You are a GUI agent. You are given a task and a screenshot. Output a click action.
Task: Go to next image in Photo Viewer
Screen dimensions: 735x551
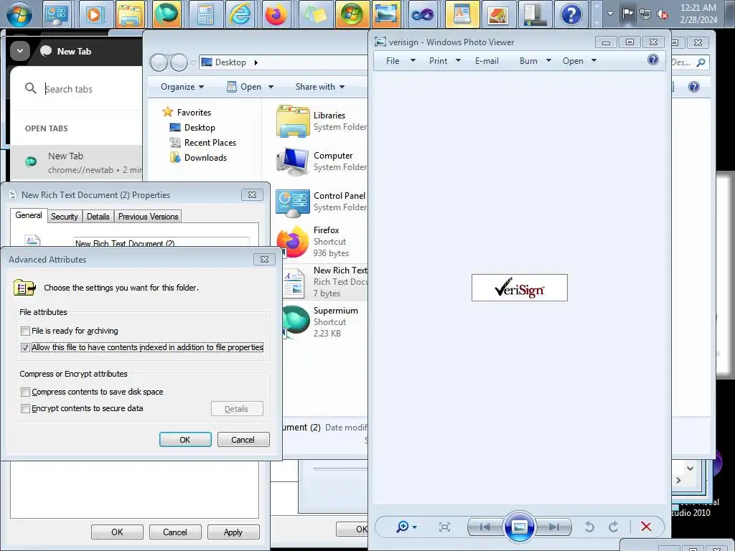coord(554,527)
